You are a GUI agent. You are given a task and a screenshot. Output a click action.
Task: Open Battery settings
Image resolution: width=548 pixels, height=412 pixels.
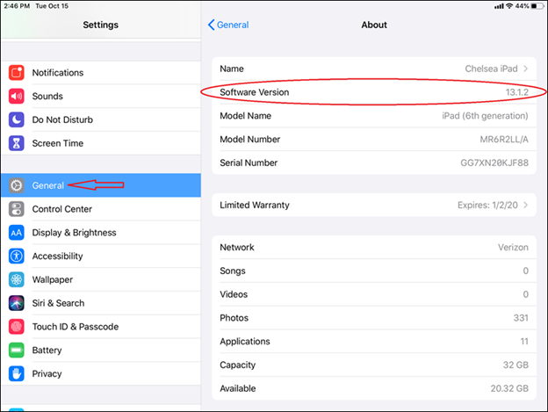[x=101, y=351]
